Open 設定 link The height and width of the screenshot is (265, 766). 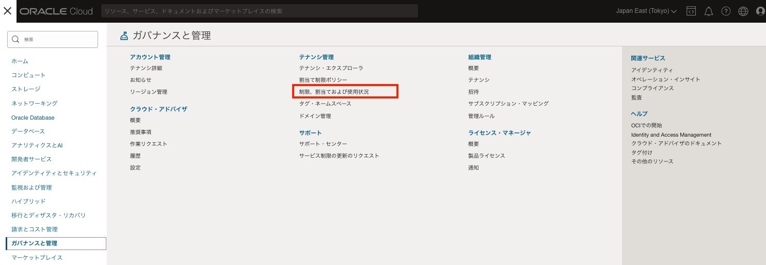tap(135, 168)
